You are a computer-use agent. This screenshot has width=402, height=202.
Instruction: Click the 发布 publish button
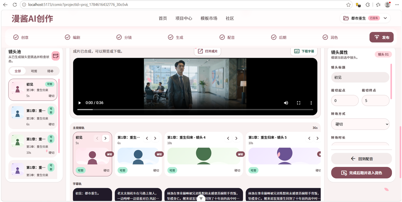(381, 37)
